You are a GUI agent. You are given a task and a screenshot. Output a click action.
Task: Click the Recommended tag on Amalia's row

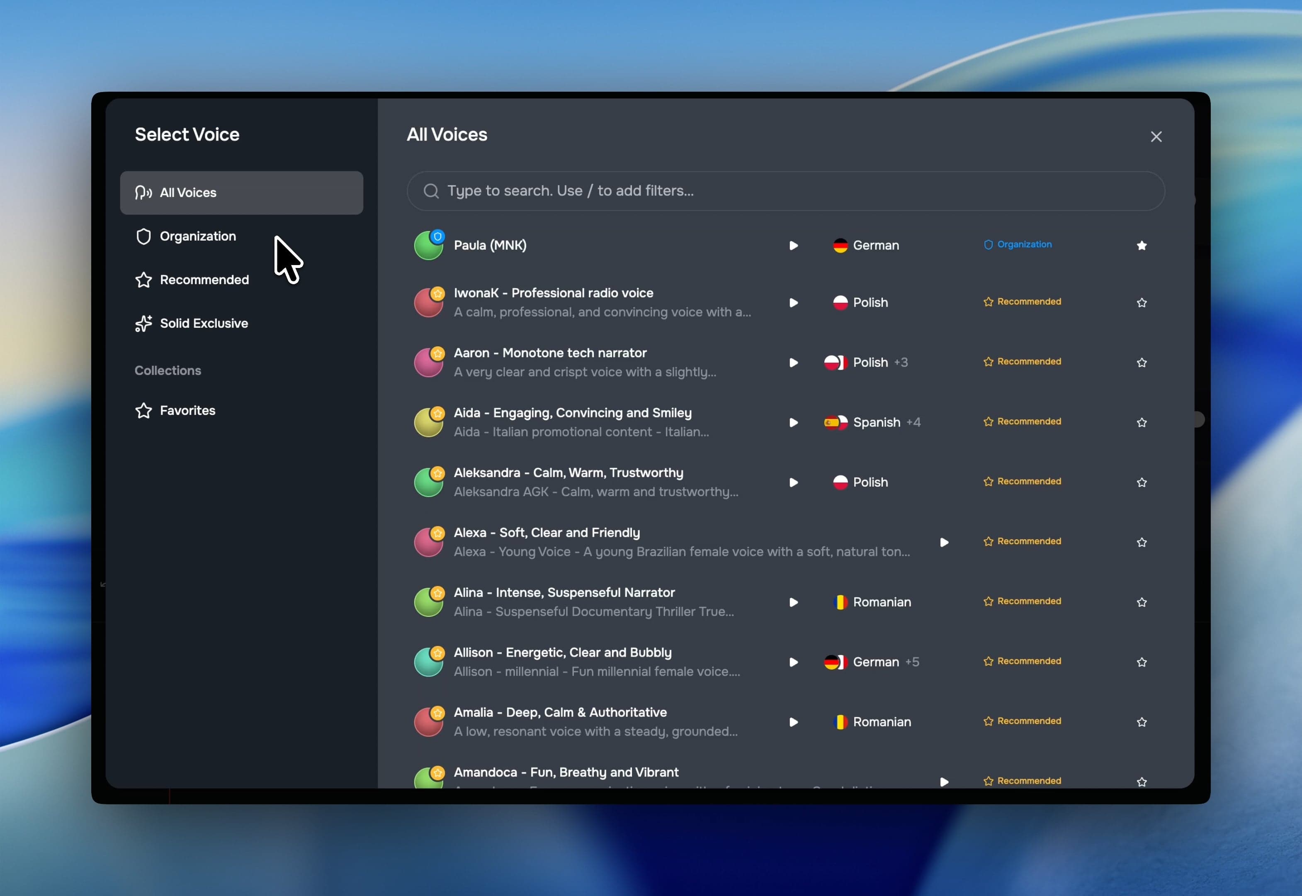pyautogui.click(x=1022, y=721)
